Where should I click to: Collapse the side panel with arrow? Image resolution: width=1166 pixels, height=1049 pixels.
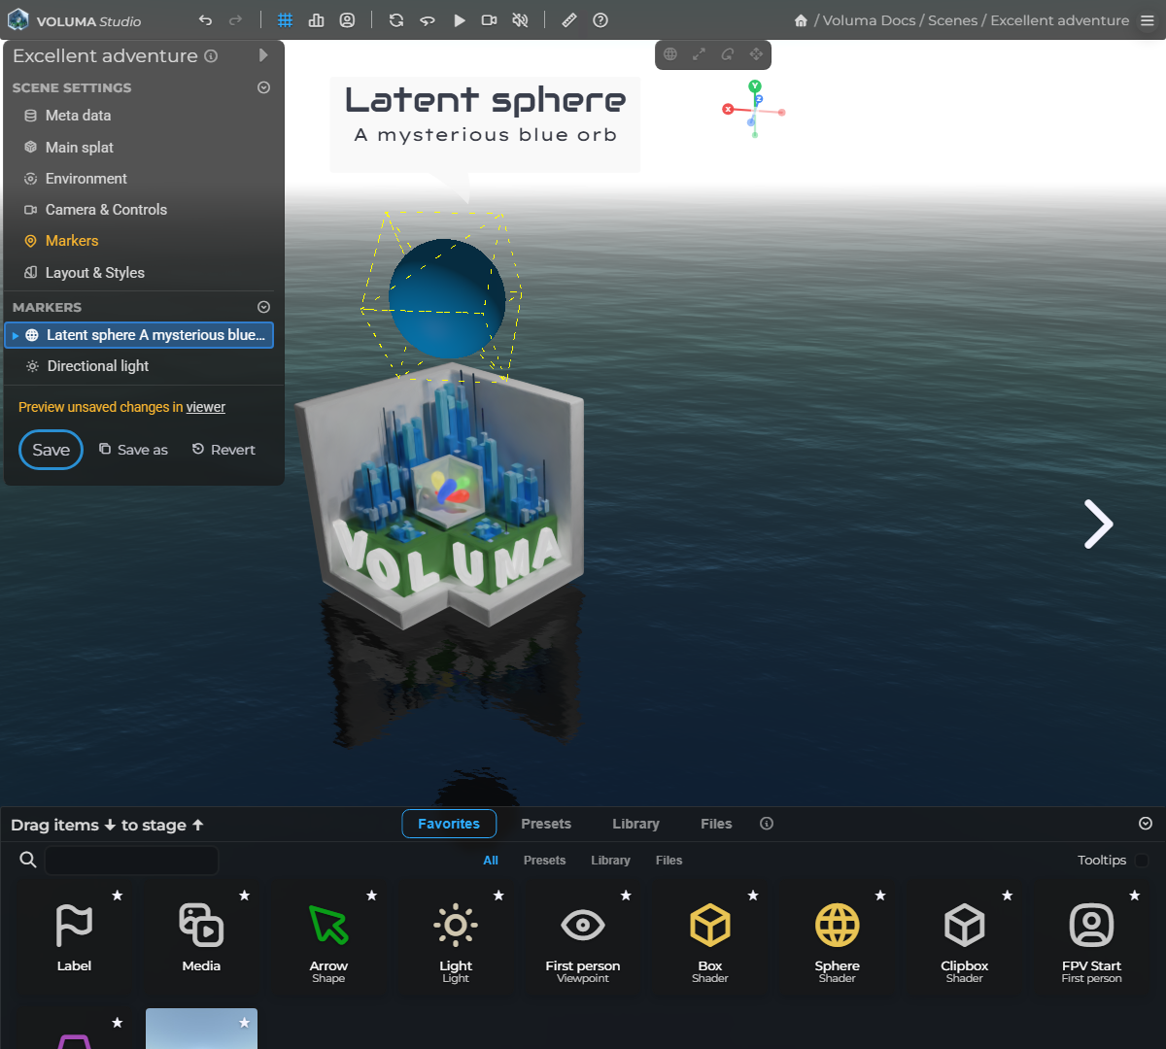click(x=263, y=55)
